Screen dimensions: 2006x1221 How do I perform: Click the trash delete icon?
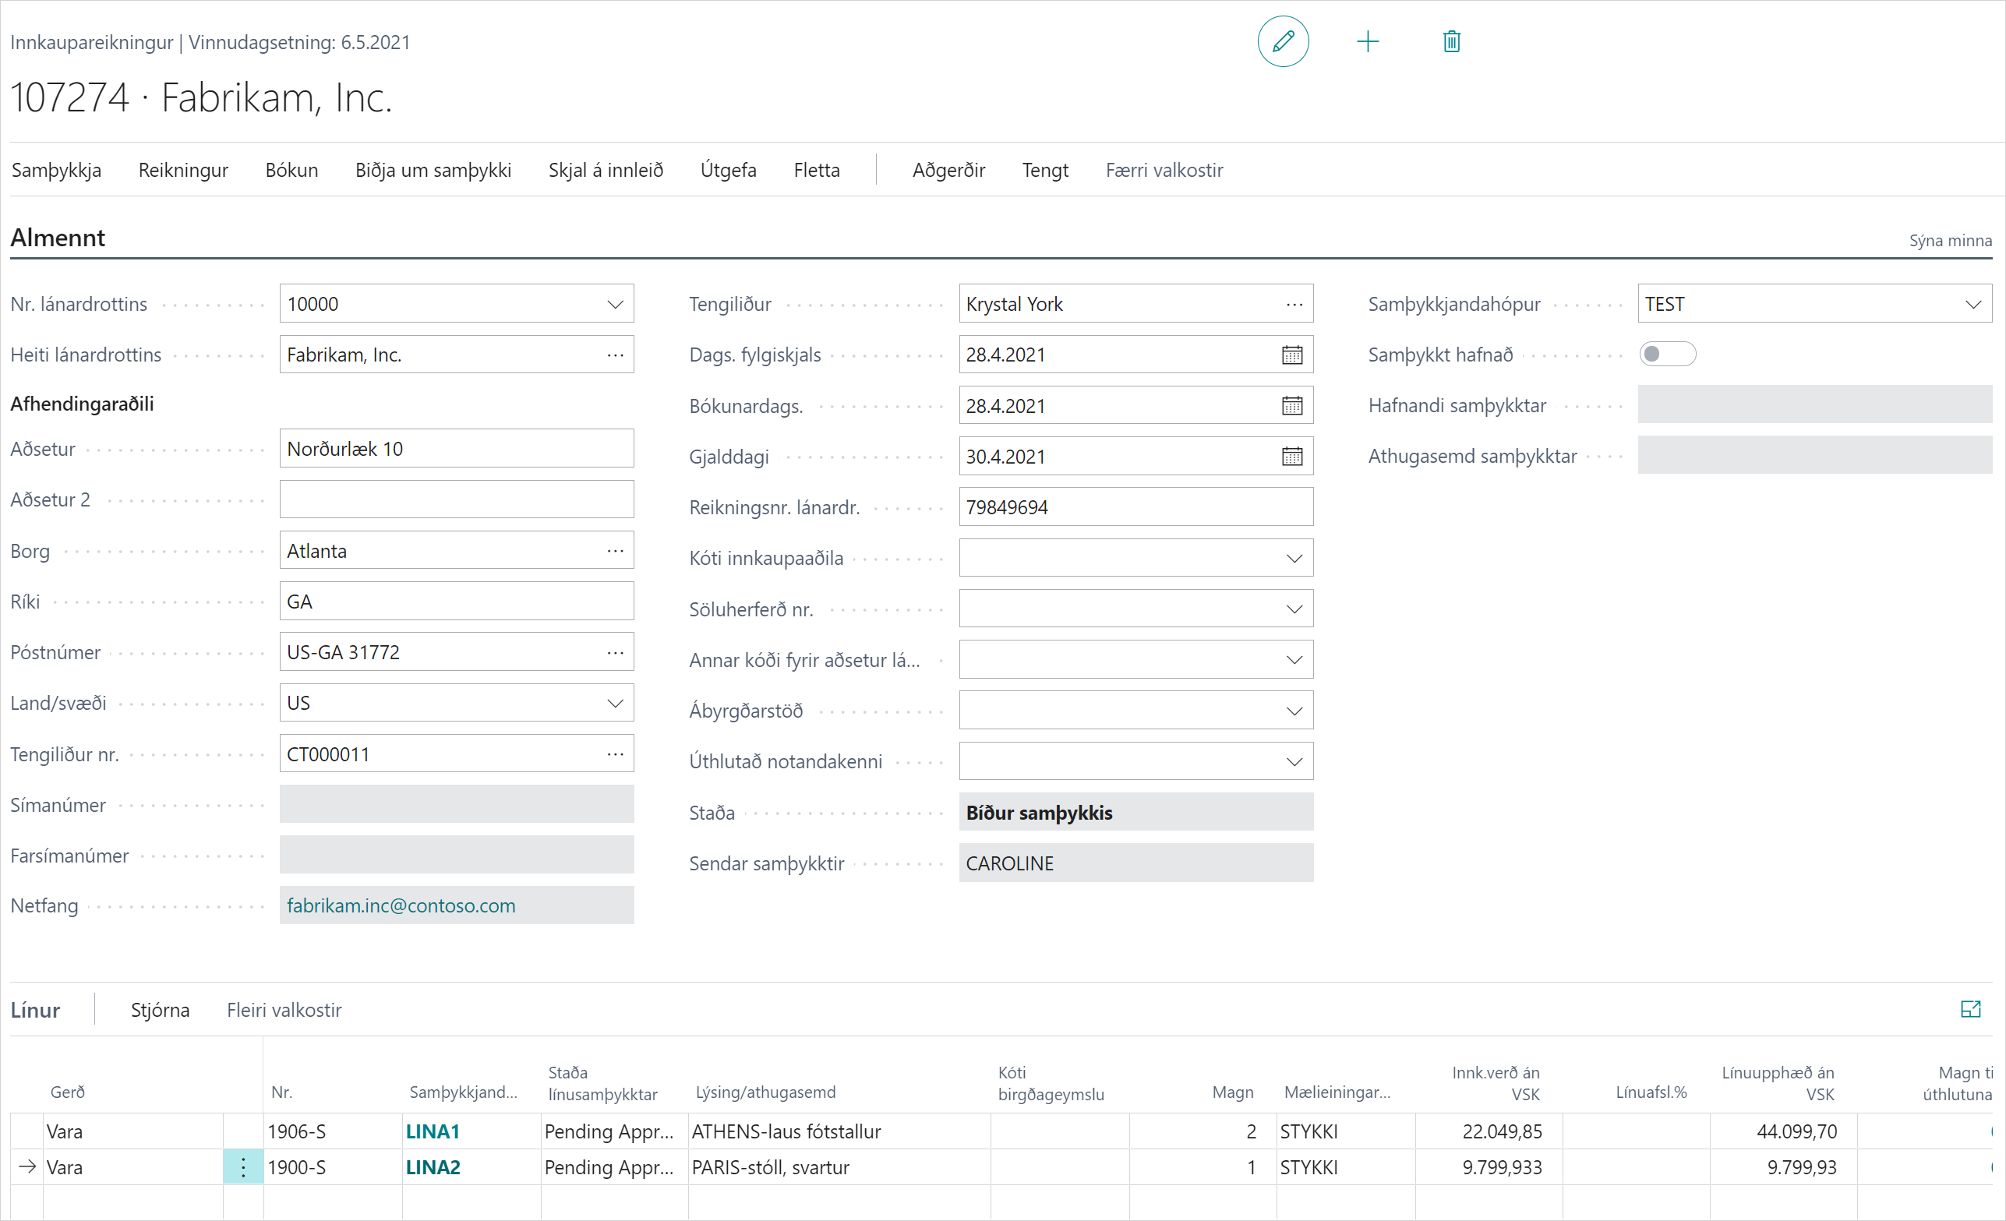(x=1451, y=41)
